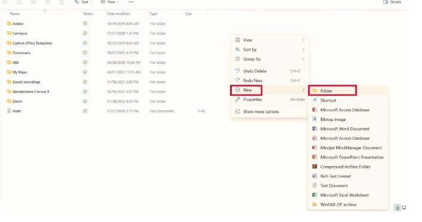Expand the View submenu arrow
Image resolution: width=422 pixels, height=222 pixels.
click(303, 40)
